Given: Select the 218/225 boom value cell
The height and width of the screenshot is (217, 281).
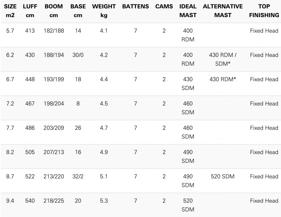Looking at the screenshot, I should point(54,201).
